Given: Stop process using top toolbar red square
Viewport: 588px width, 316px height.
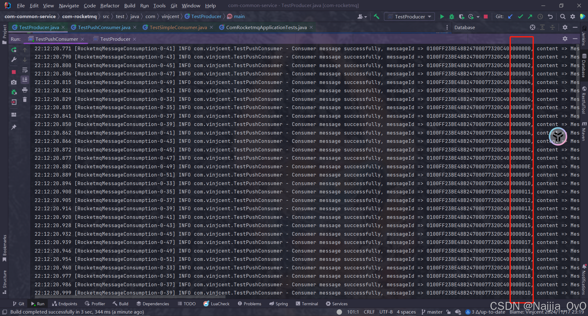Looking at the screenshot, I should pyautogui.click(x=486, y=17).
